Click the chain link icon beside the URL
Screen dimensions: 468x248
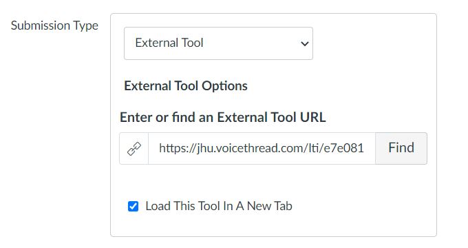[x=134, y=149]
